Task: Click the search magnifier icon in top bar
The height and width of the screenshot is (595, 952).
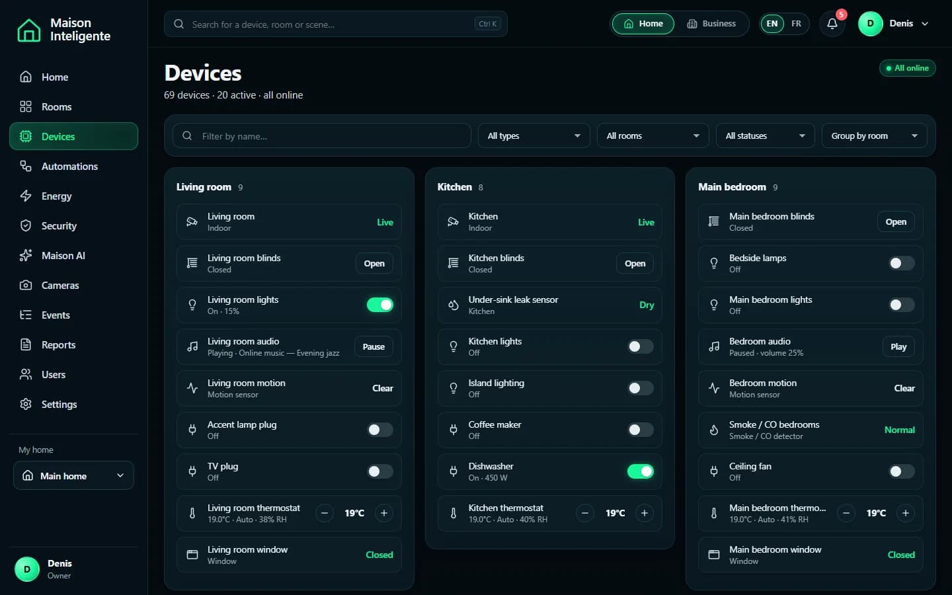Action: [178, 24]
